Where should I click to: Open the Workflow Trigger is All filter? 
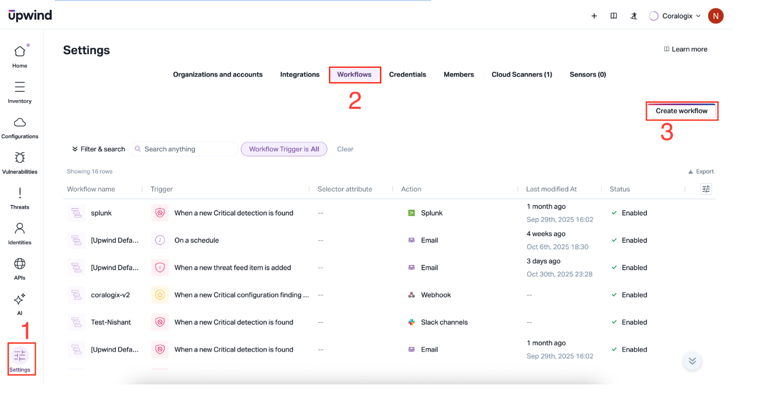[284, 149]
